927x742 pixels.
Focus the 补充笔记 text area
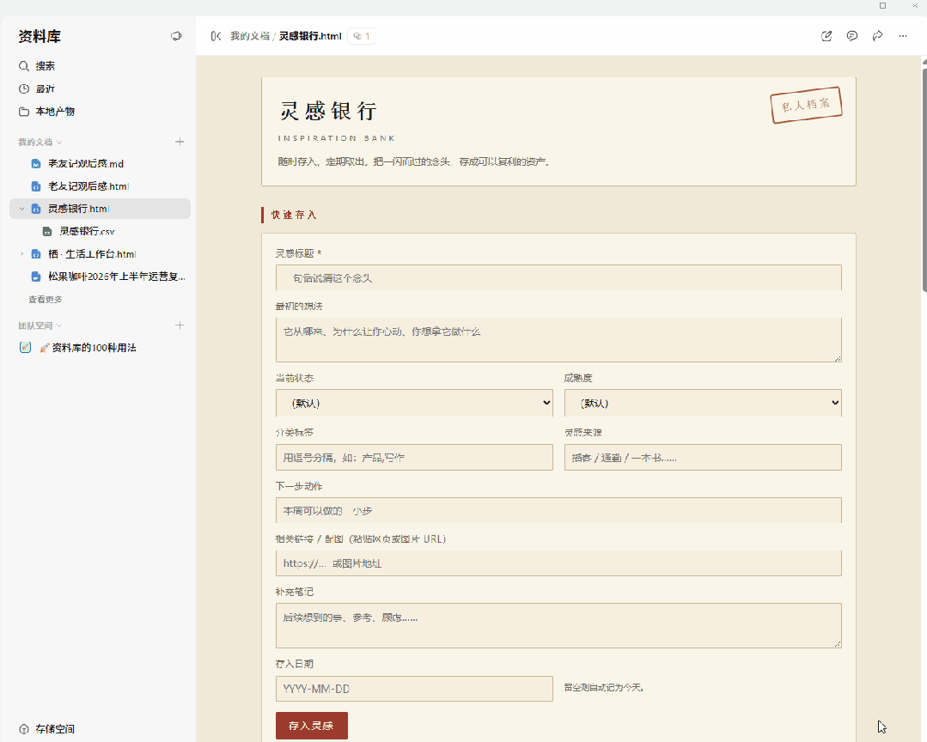[x=558, y=625]
